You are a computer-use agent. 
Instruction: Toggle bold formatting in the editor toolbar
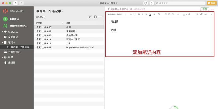(139, 14)
